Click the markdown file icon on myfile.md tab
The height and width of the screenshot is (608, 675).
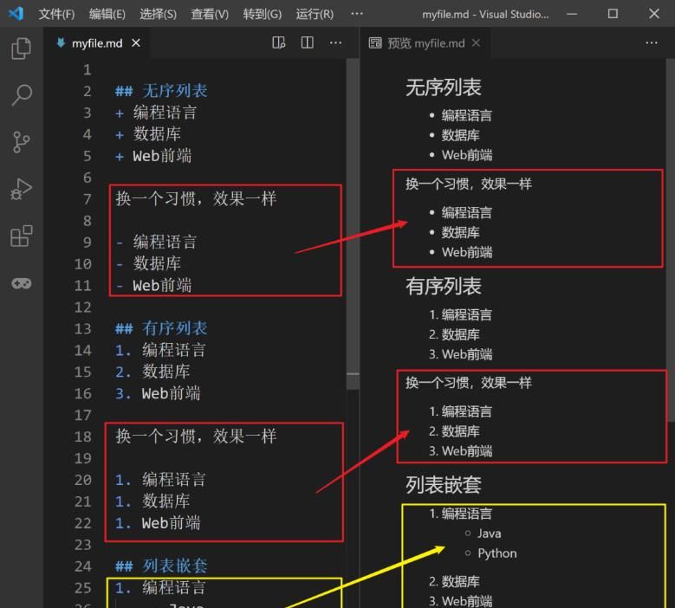point(61,42)
